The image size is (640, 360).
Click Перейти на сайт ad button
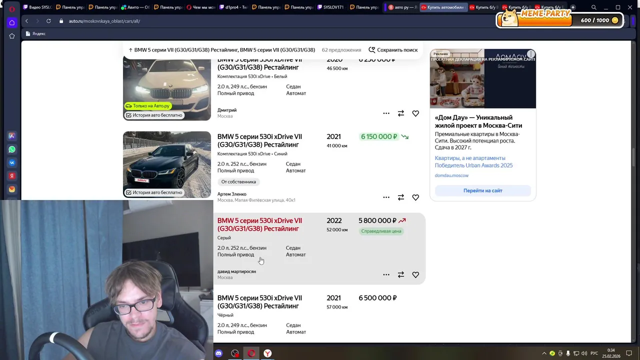click(x=483, y=190)
